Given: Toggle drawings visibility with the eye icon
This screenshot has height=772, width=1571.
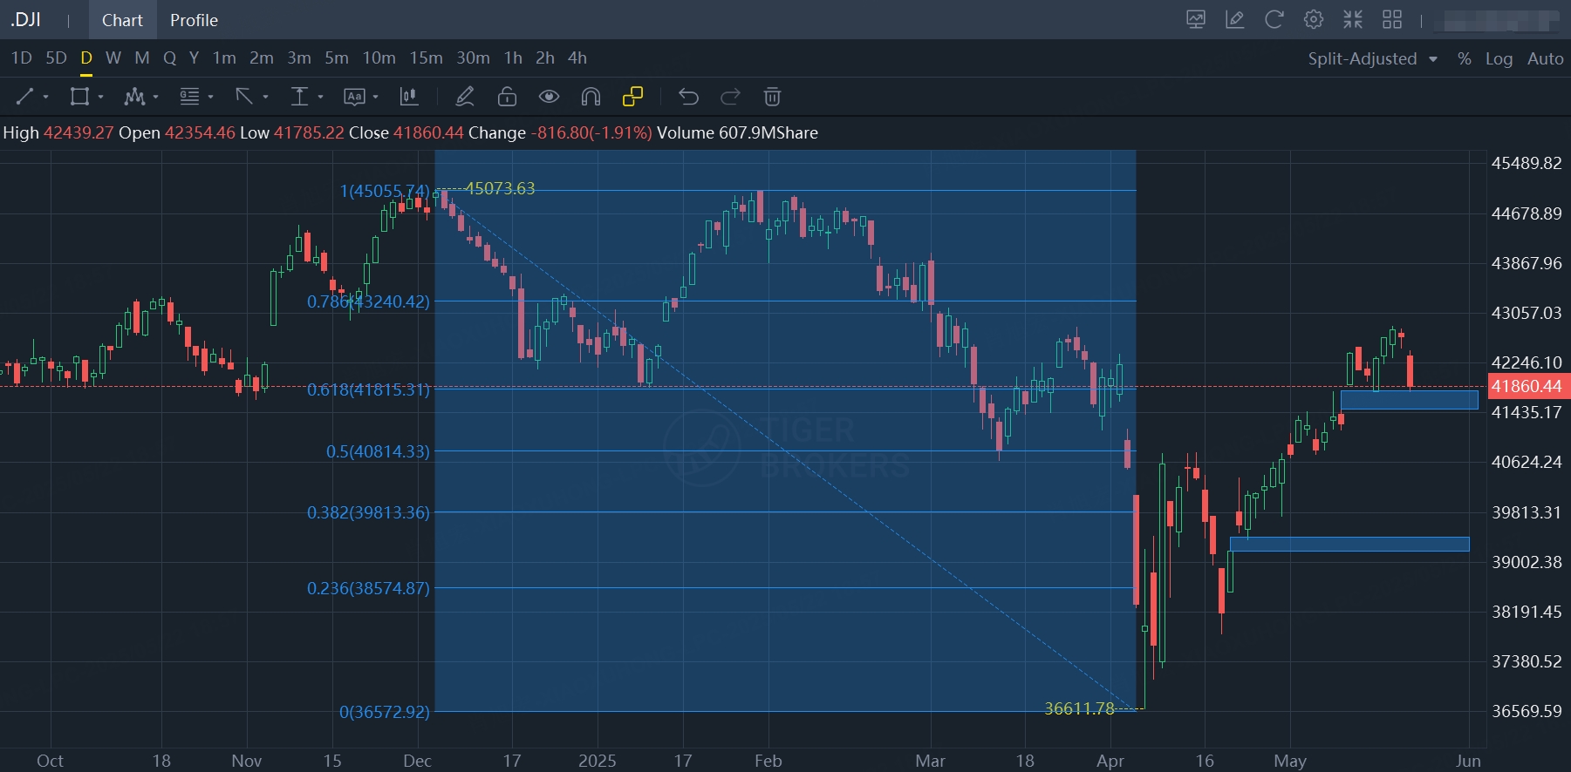Looking at the screenshot, I should (549, 97).
